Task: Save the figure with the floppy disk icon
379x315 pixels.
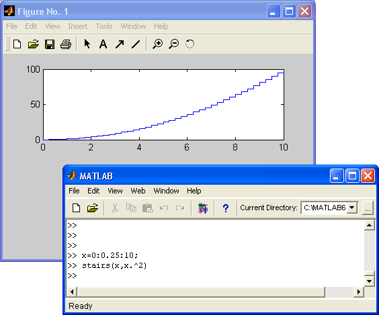Action: (50, 44)
